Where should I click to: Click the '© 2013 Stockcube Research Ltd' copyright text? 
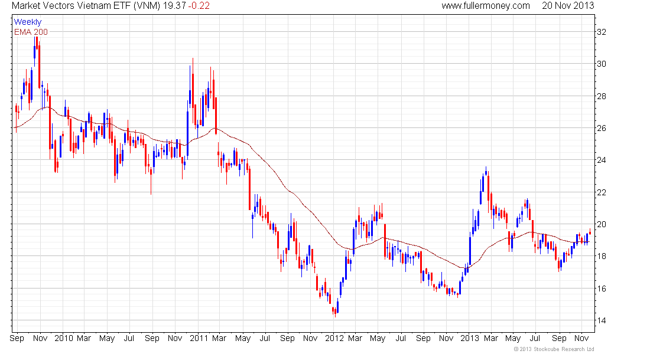[x=554, y=349]
